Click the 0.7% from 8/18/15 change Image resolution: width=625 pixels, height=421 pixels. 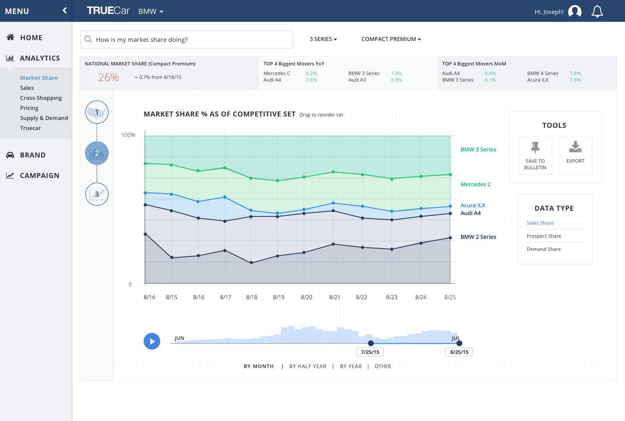[x=158, y=77]
